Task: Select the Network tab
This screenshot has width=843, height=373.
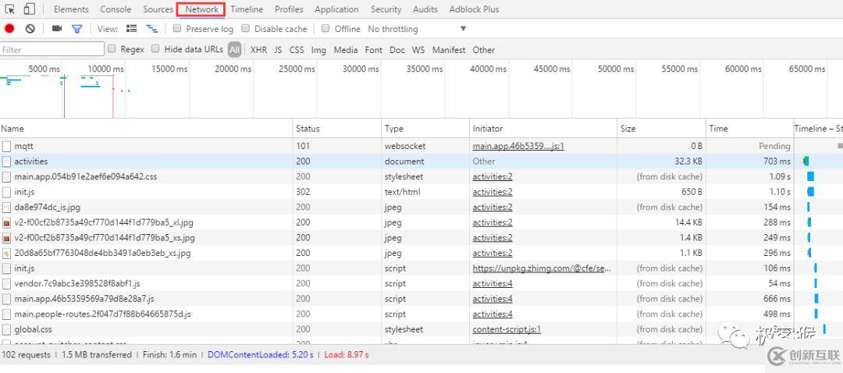Action: [201, 9]
